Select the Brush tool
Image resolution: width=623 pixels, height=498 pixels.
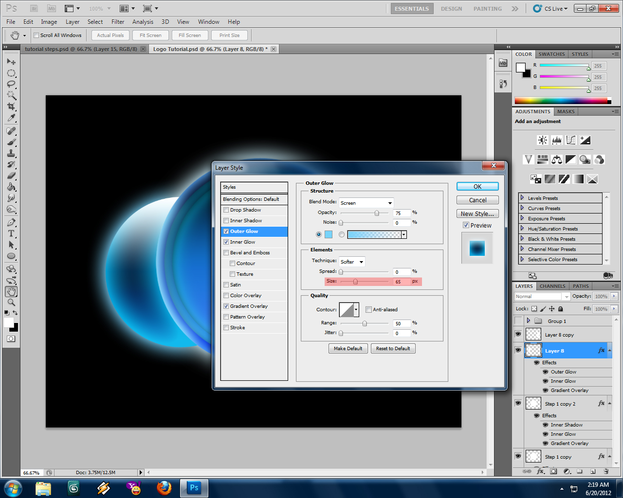[11, 142]
